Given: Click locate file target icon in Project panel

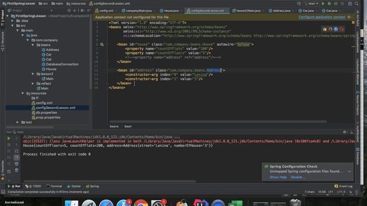Looking at the screenshot, I should pyautogui.click(x=69, y=10).
